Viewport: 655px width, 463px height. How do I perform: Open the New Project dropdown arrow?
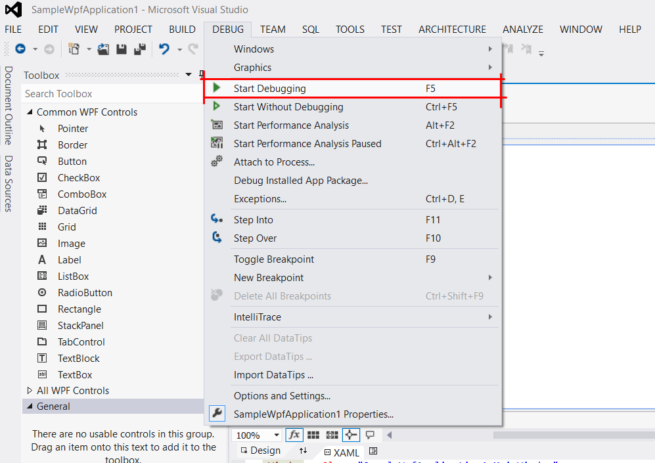(x=89, y=50)
